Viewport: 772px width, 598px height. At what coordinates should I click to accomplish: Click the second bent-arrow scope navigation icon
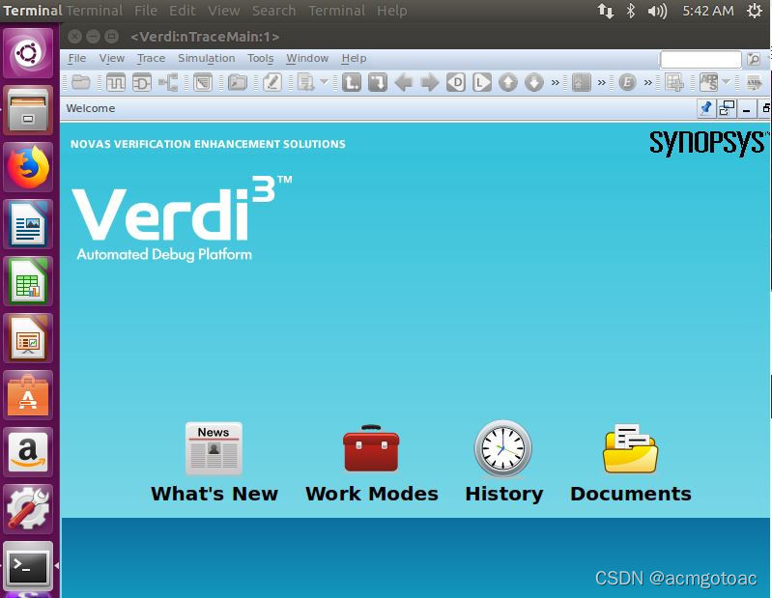coord(378,82)
